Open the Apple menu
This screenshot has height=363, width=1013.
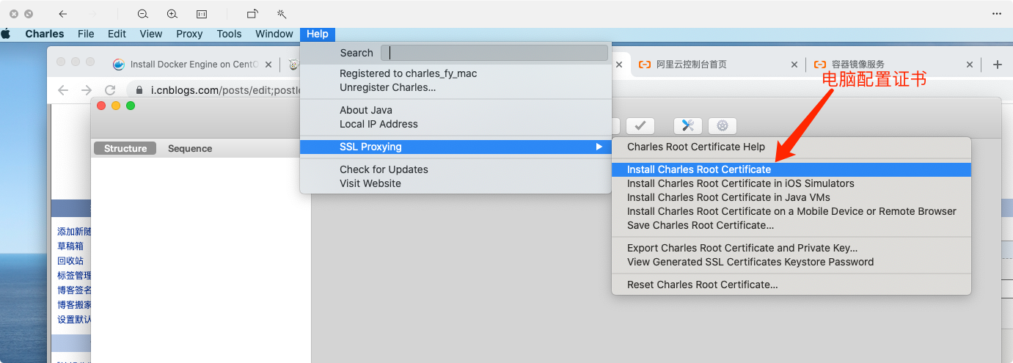[x=6, y=34]
